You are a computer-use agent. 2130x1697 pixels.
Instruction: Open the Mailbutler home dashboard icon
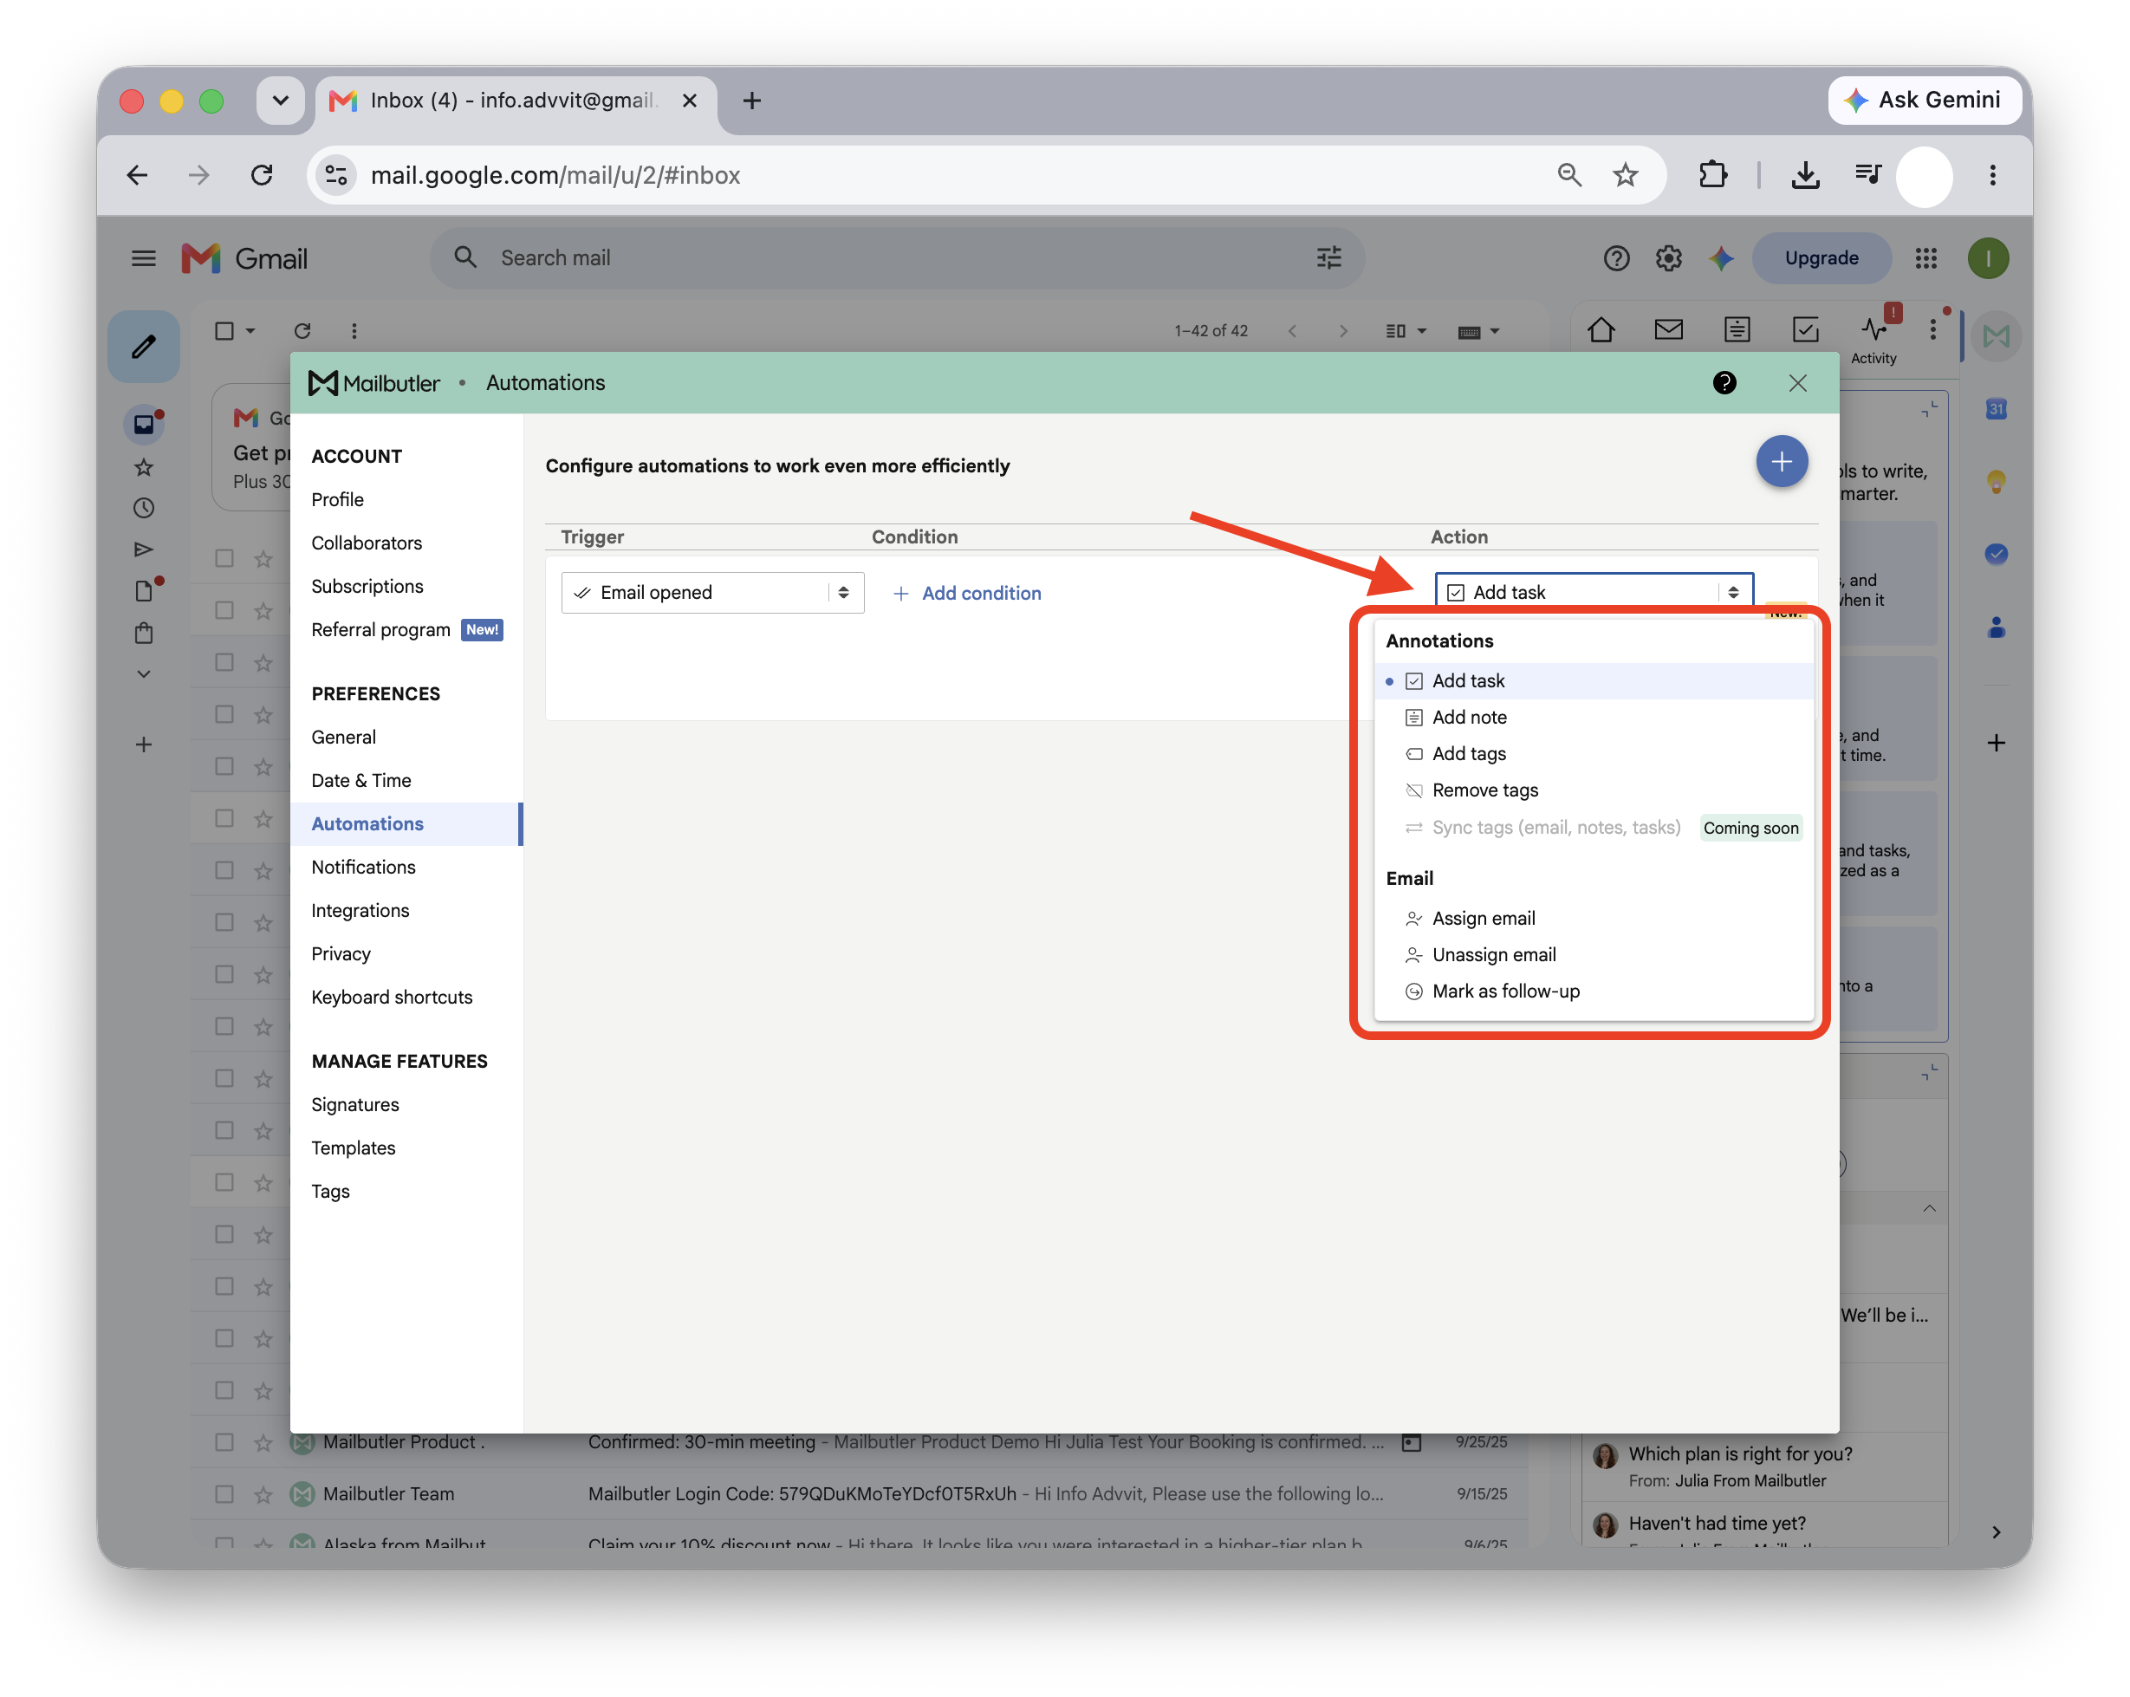(1601, 330)
